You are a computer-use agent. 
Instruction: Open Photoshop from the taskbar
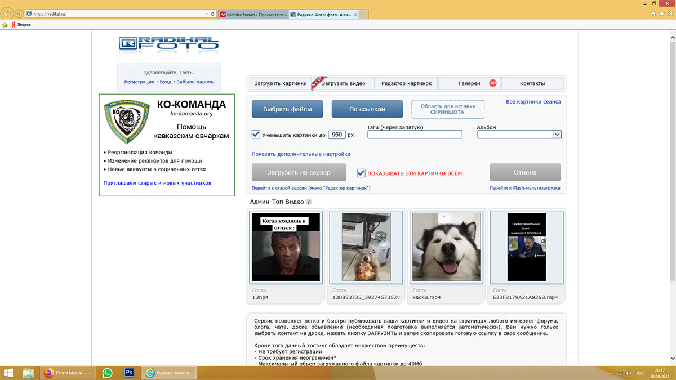(129, 372)
